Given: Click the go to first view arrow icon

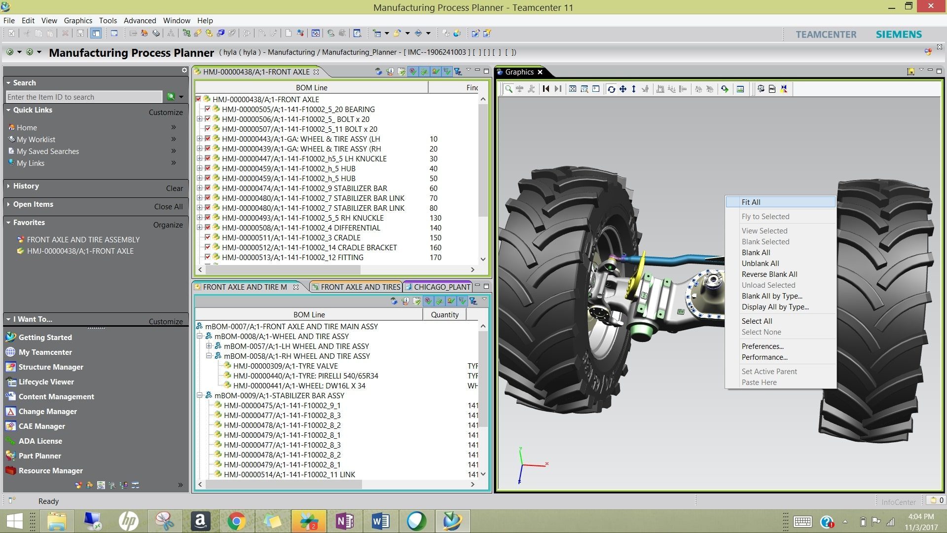Looking at the screenshot, I should click(546, 89).
